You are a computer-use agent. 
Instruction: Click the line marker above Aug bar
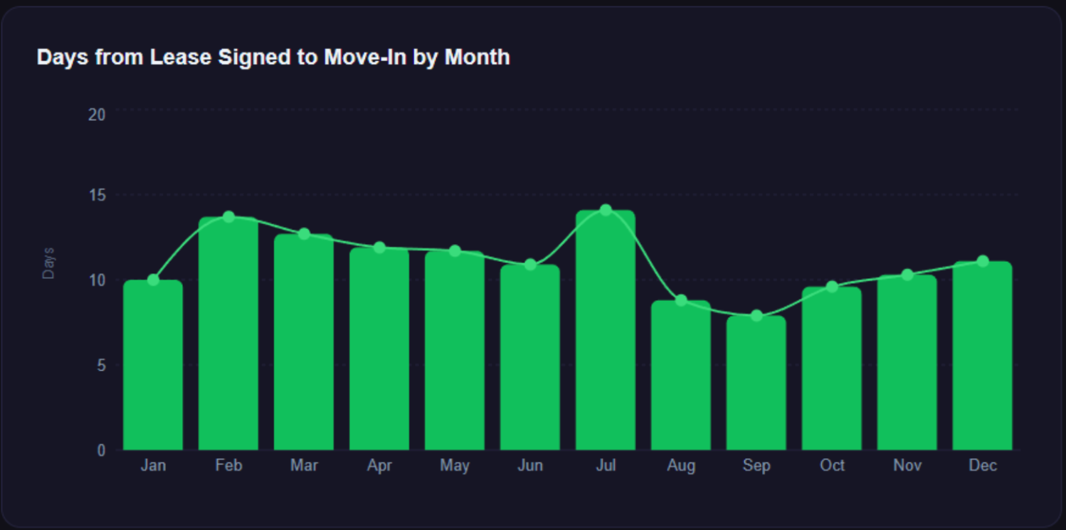pos(681,300)
